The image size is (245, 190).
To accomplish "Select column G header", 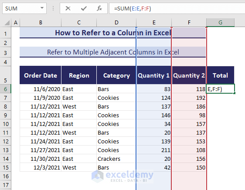I will (x=220, y=23).
